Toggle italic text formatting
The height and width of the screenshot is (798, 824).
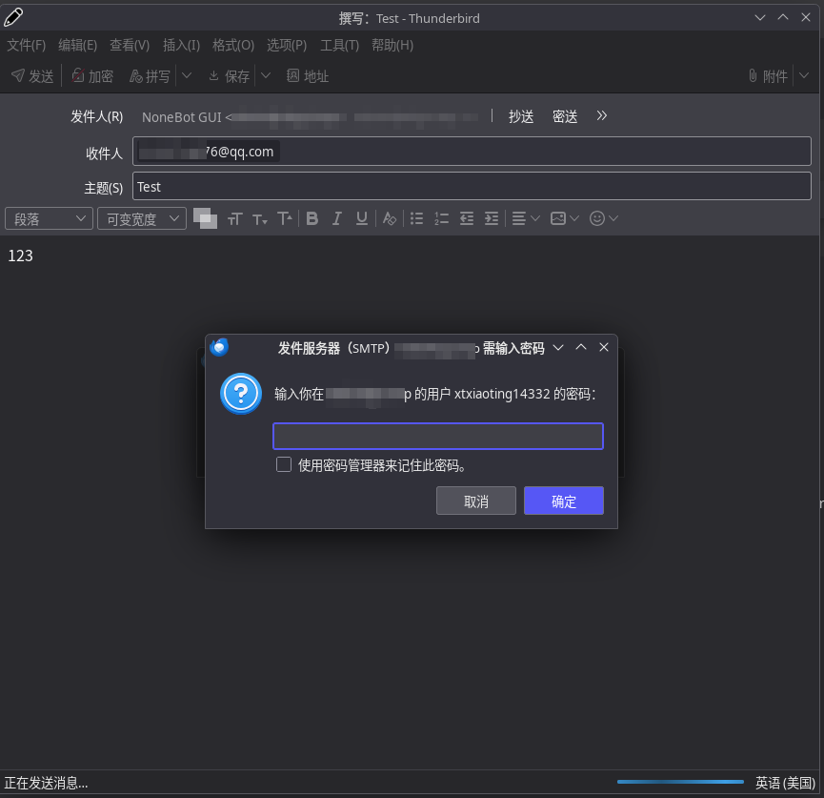point(336,218)
